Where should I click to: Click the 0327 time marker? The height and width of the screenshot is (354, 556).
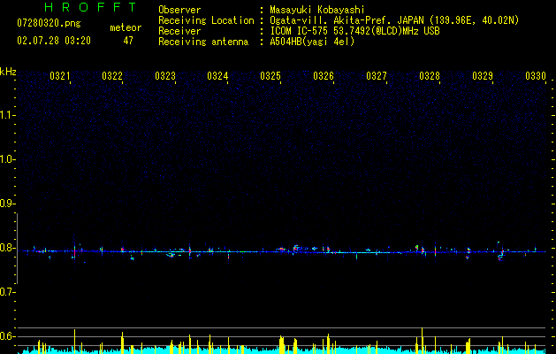point(377,75)
